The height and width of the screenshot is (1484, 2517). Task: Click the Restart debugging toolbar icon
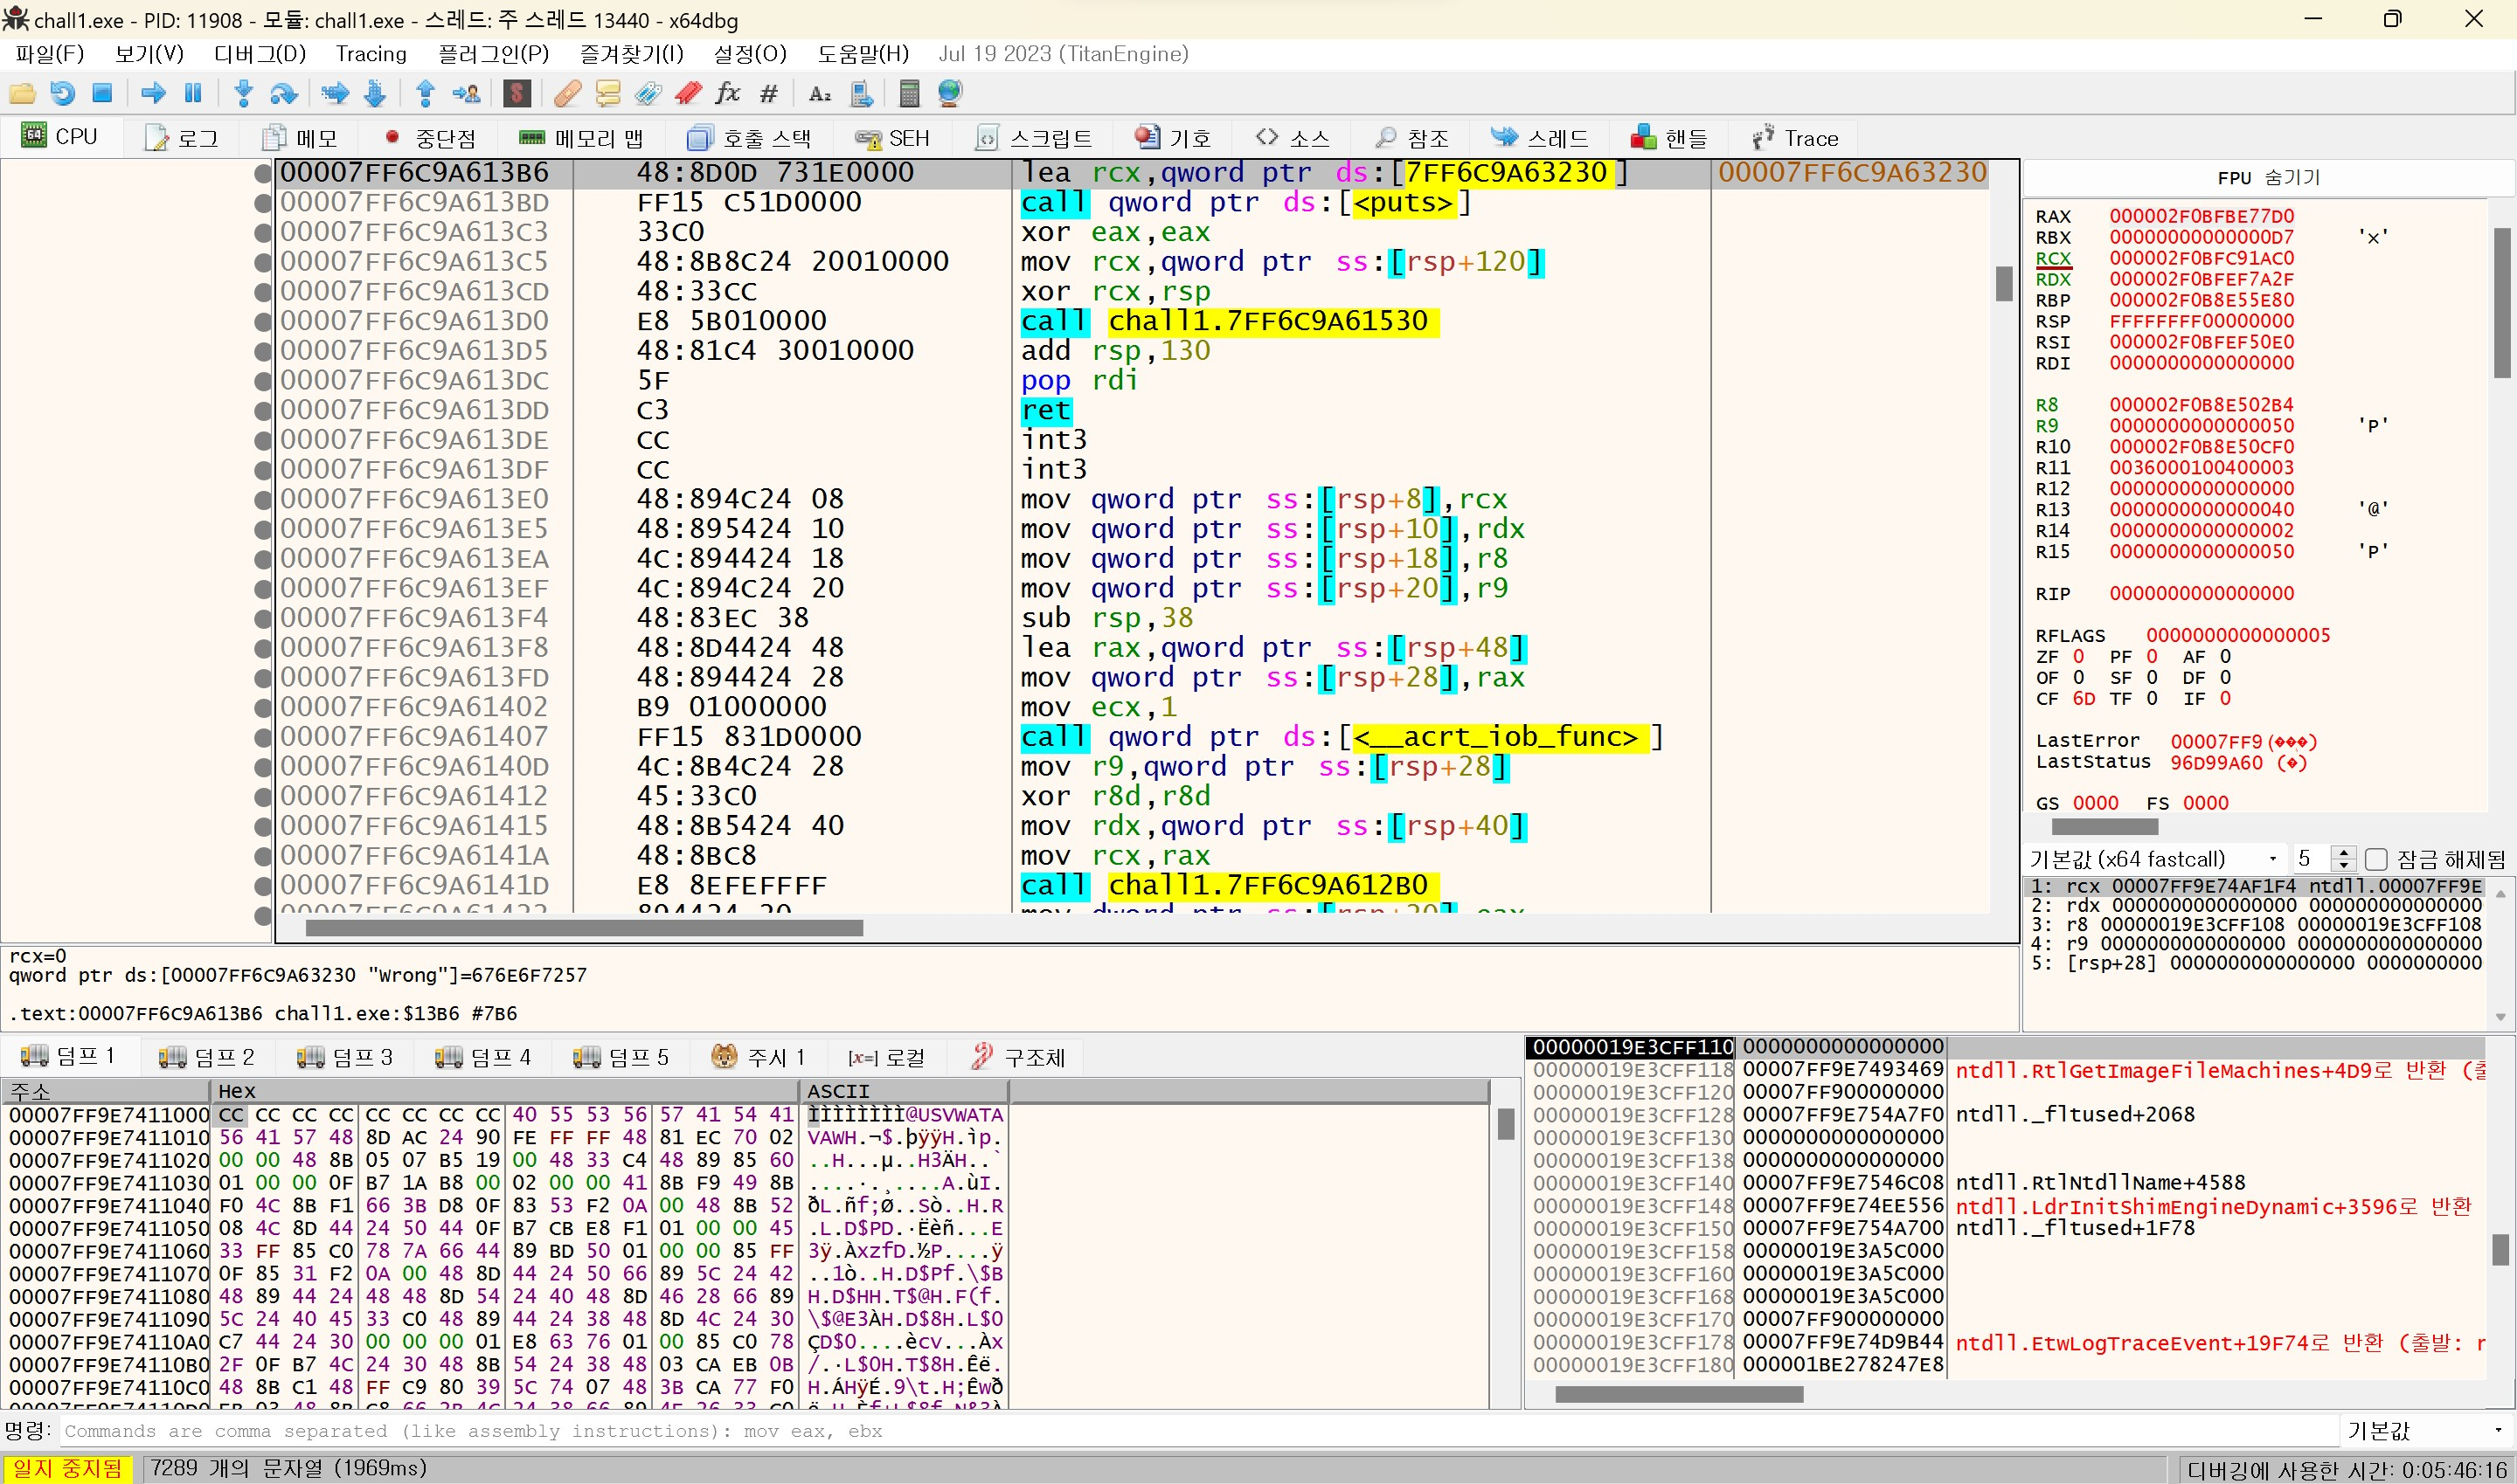[62, 94]
